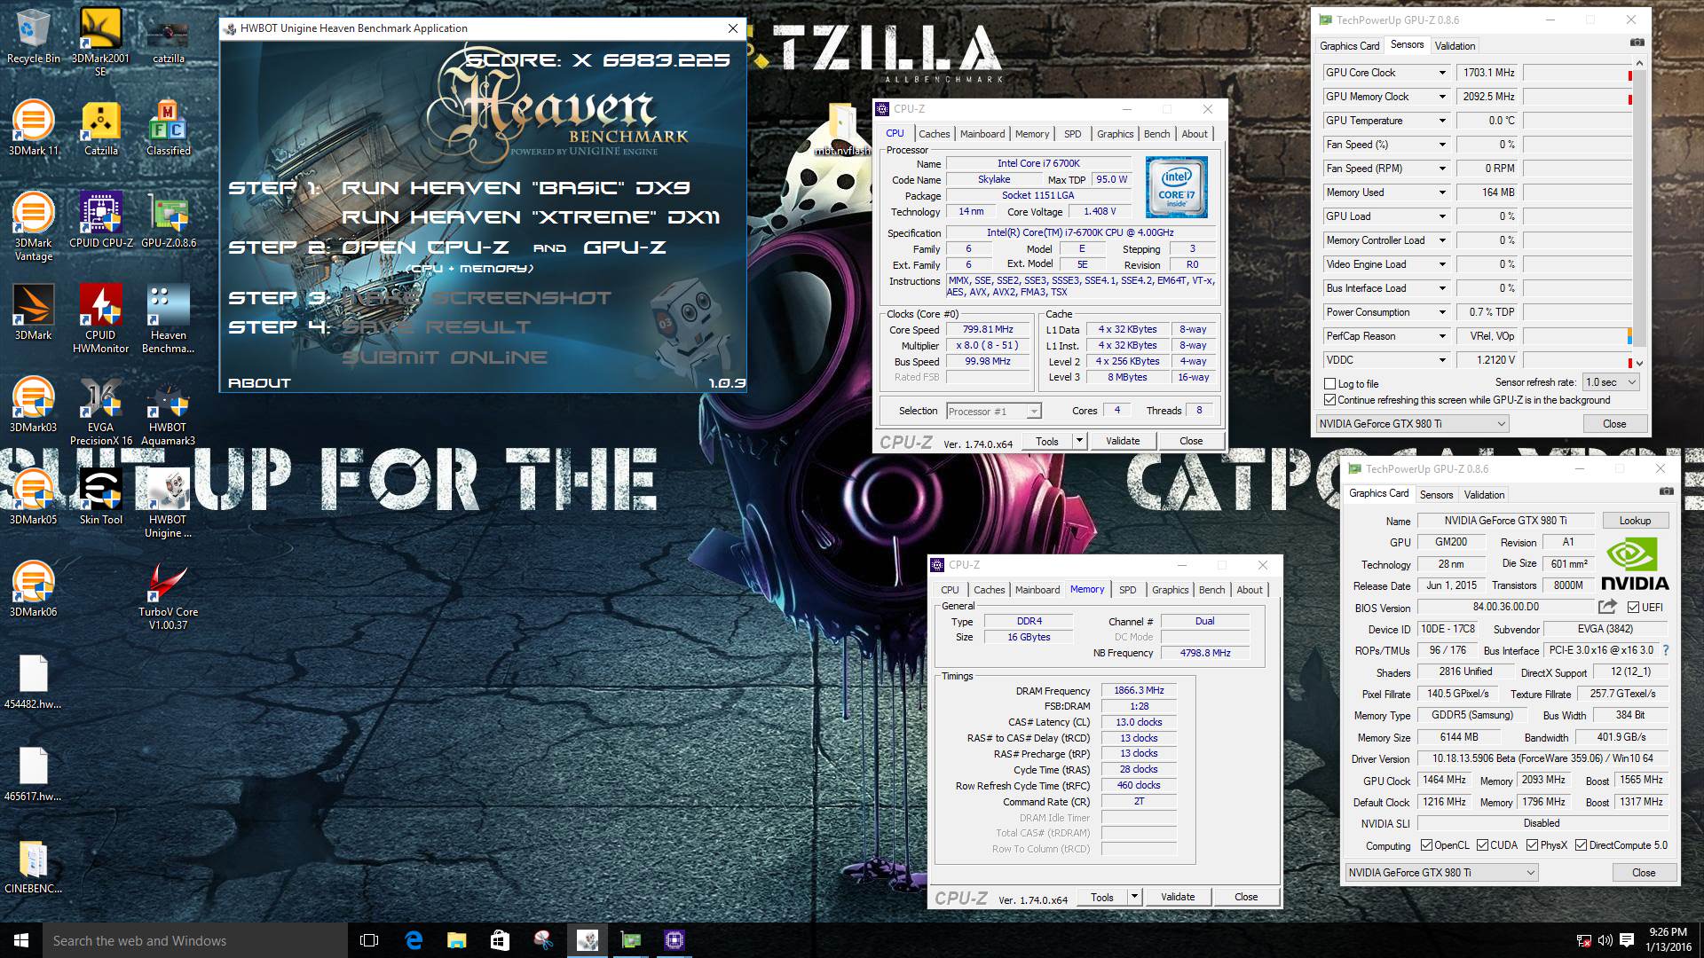Open the Task View taskbar button
Image resolution: width=1704 pixels, height=958 pixels.
(369, 940)
